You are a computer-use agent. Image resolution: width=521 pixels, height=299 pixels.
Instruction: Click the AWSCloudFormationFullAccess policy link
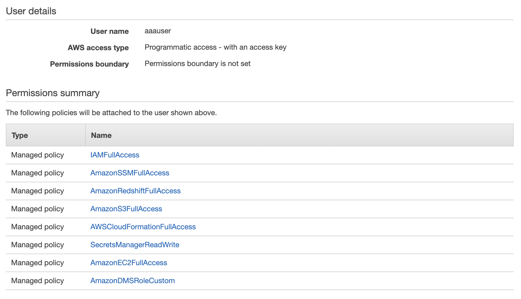point(143,227)
